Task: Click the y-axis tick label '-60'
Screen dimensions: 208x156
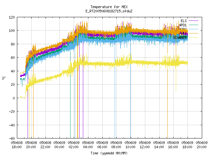Action: 12,138
